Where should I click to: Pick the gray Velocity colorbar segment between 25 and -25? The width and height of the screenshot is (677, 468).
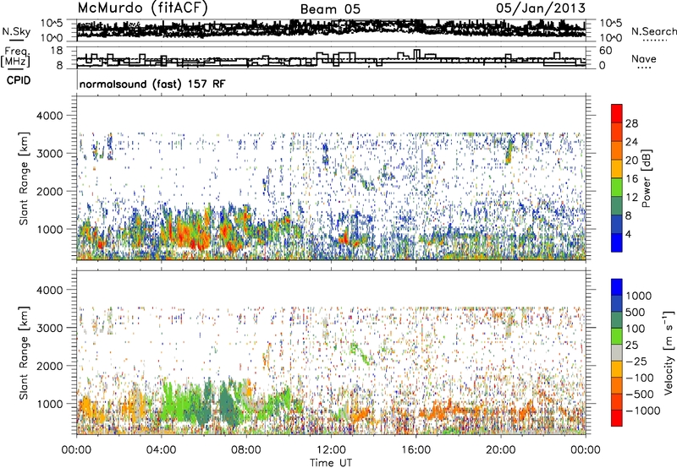click(x=617, y=352)
